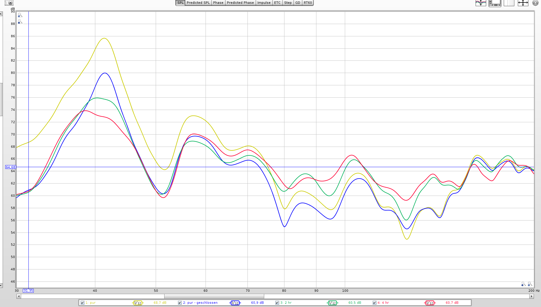Click the graph limits arrows icon

[x=523, y=3]
